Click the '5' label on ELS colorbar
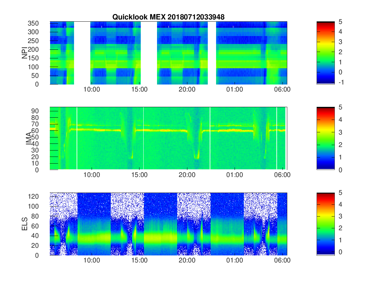The width and height of the screenshot is (383, 287). [340, 193]
